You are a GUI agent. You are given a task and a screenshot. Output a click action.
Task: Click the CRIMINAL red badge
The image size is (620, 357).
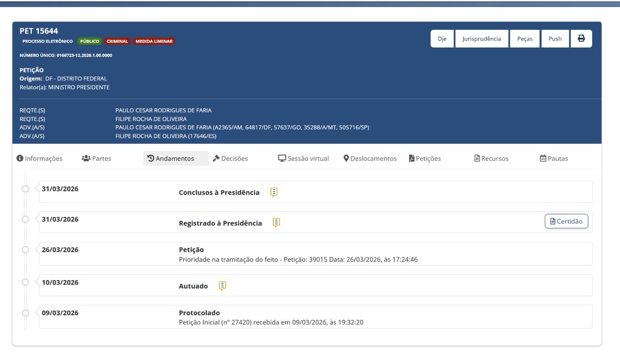pyautogui.click(x=117, y=41)
